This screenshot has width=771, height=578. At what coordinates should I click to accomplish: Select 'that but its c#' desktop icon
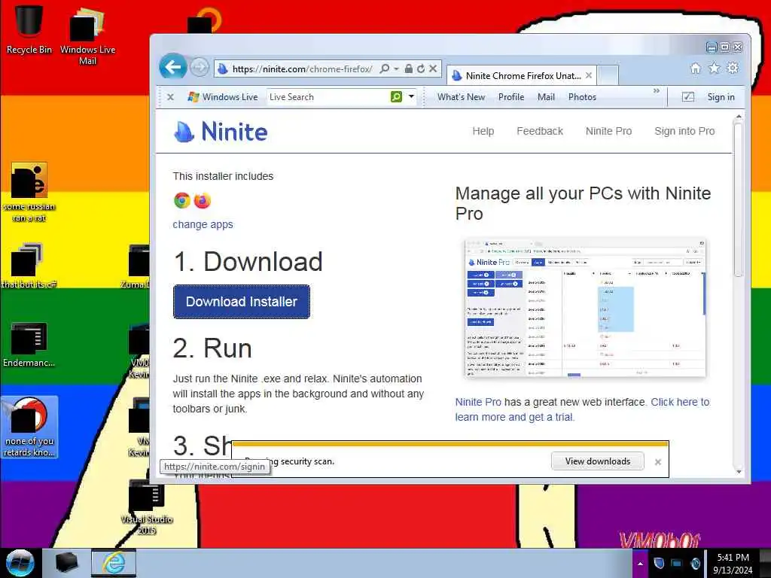coord(29,266)
